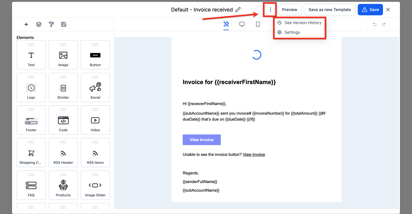
Task: Switch to desktop preview icon
Action: click(242, 24)
